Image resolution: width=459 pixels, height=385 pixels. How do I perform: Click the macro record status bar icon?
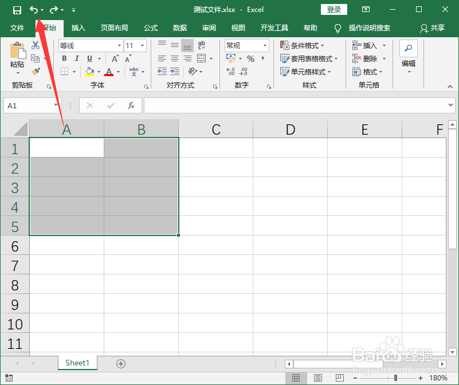(x=9, y=378)
